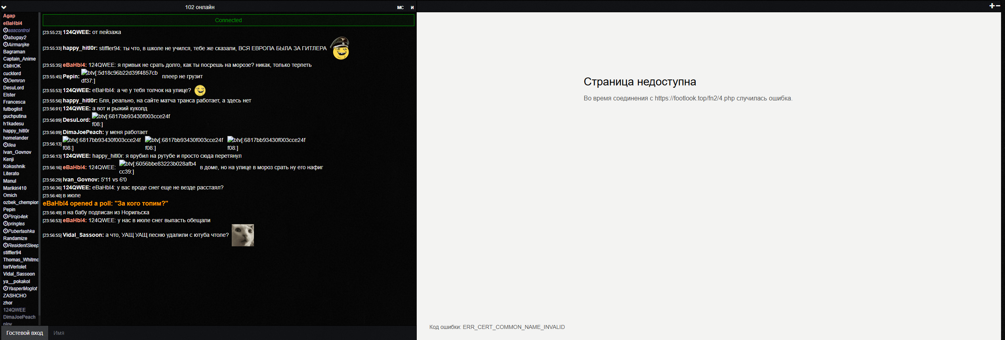Viewport: 1005px width, 340px height.
Task: Click broken btv image in eBaHbI4 'в доме' message
Action: coord(158,168)
